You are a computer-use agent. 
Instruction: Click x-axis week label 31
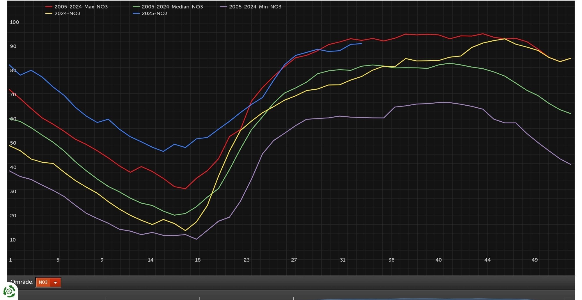pos(343,260)
